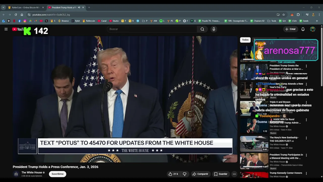Open Chrome media controls icon

click(x=307, y=15)
